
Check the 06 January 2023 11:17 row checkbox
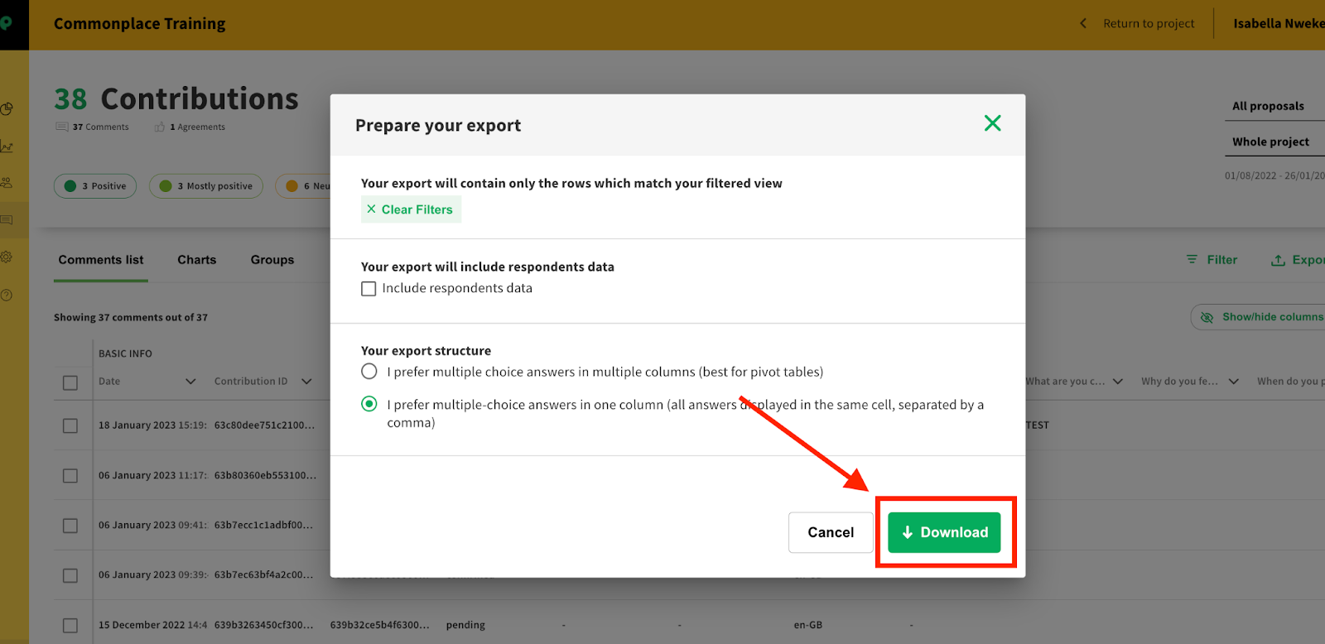pyautogui.click(x=70, y=476)
